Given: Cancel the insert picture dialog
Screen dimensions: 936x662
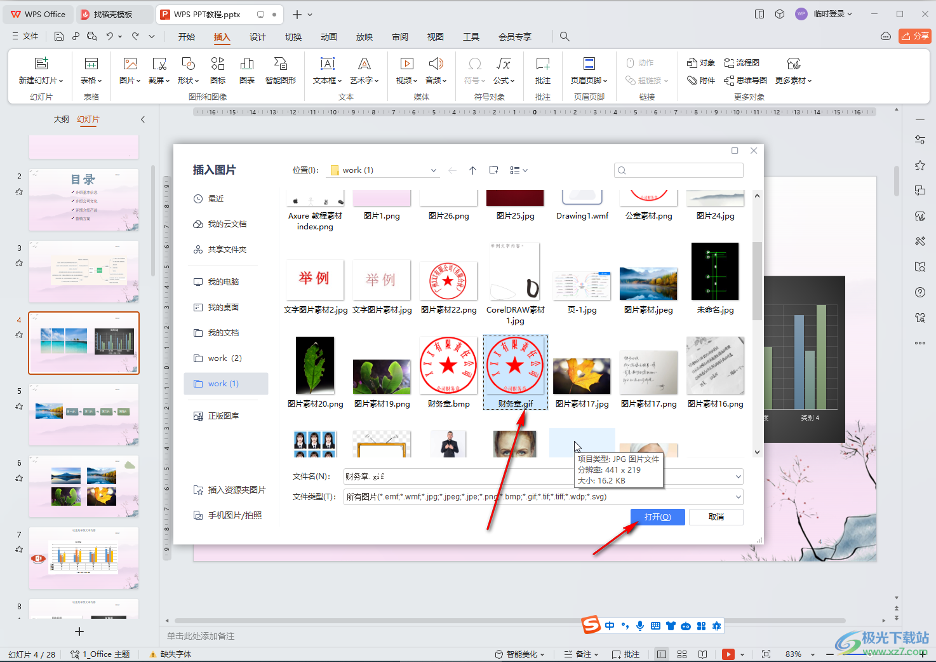Looking at the screenshot, I should point(716,517).
